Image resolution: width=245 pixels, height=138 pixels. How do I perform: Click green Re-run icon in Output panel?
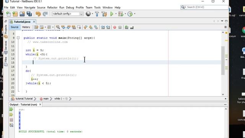[x=11, y=109]
